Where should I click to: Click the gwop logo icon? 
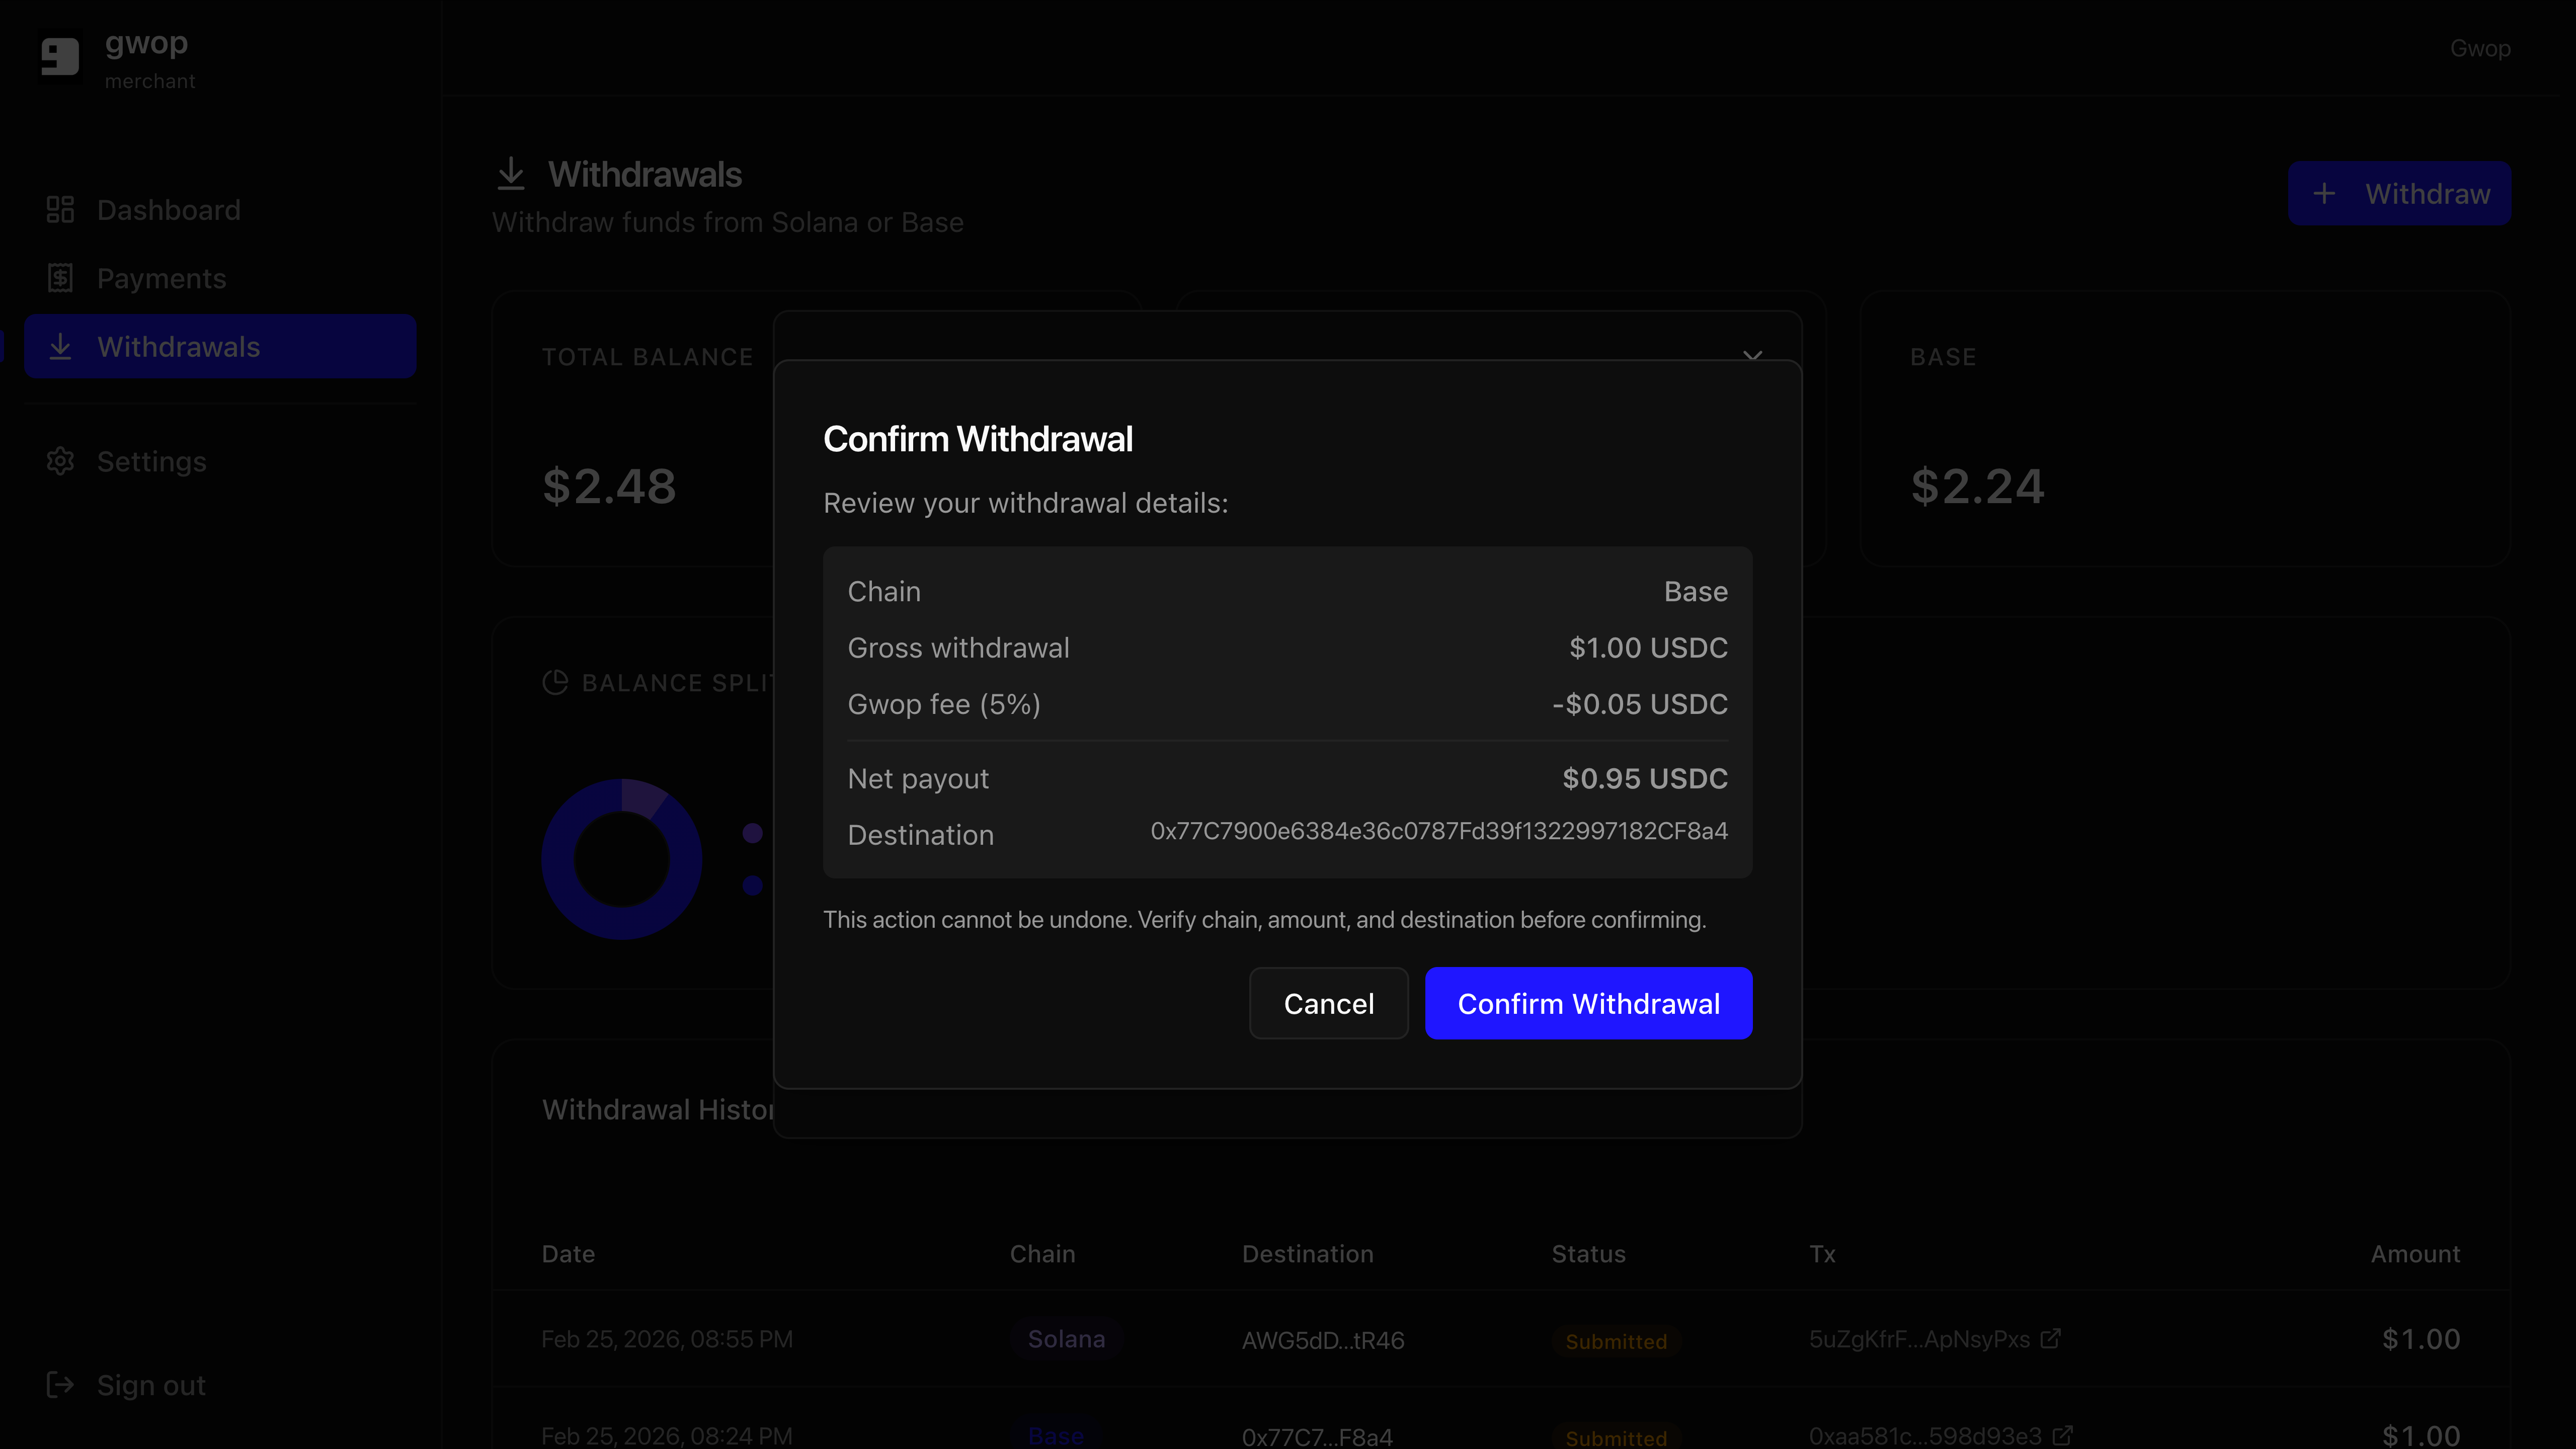point(60,56)
